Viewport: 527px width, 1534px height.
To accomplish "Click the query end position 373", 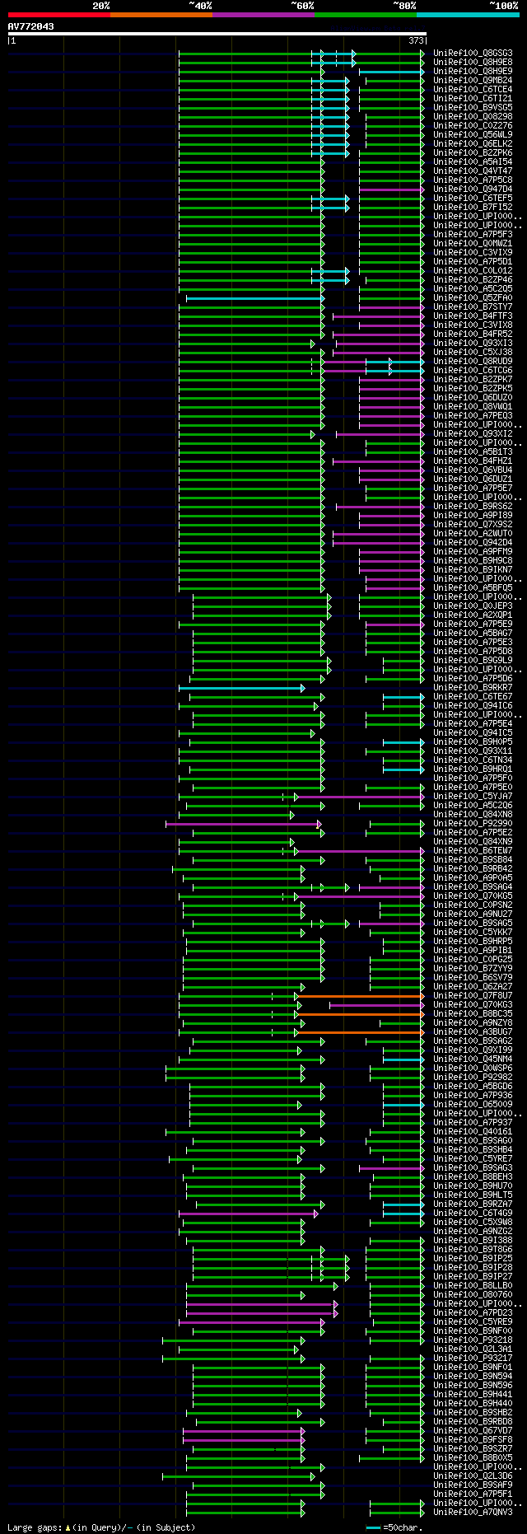I will 416,40.
